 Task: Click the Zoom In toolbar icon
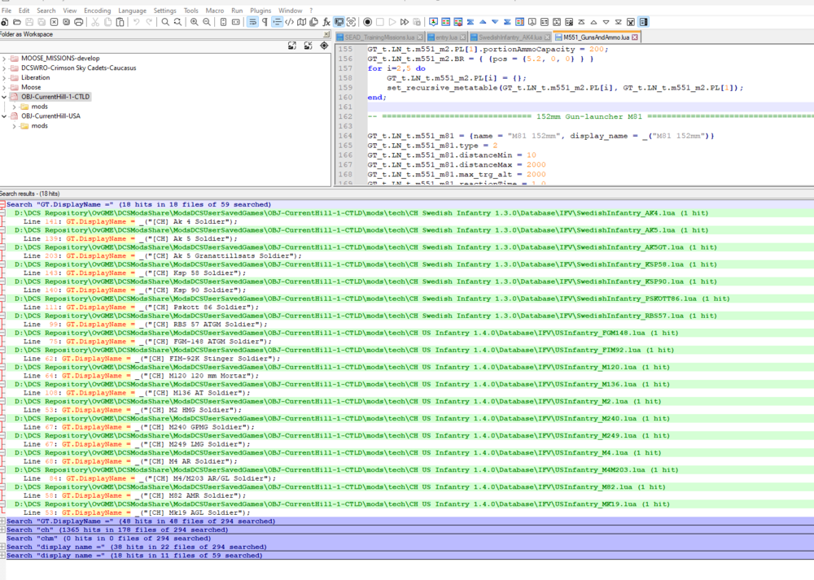[x=195, y=22]
